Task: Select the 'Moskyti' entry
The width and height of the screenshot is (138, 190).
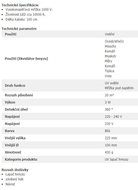Action: [110, 56]
